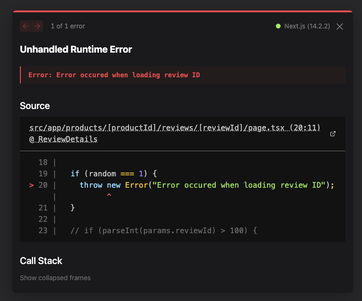Open the page.tsx source file link
Image resolution: width=362 pixels, height=301 pixels.
[175, 128]
